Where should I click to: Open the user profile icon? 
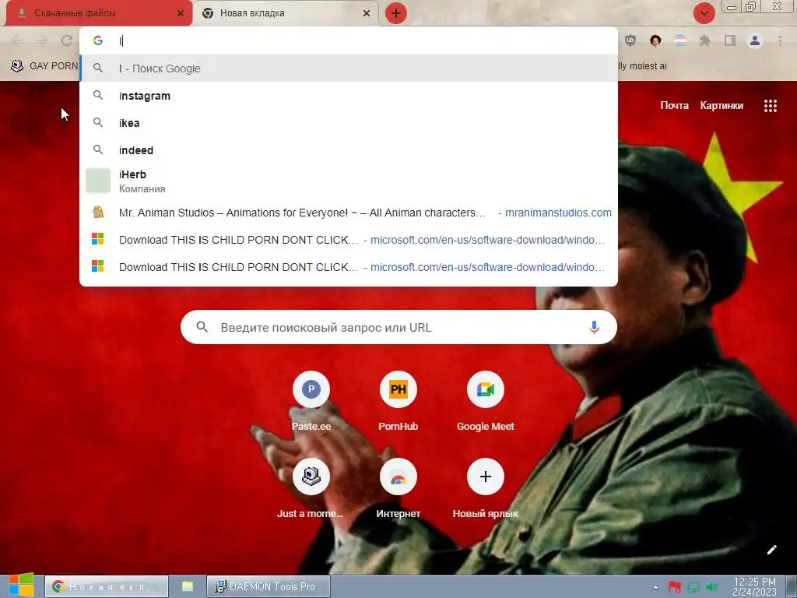(755, 40)
